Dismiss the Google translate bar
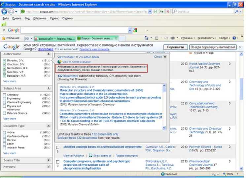 point(240,47)
